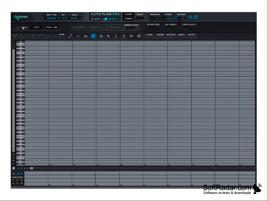Click the Make Notes button
Viewport: 268px width, 201px height.
tap(115, 27)
